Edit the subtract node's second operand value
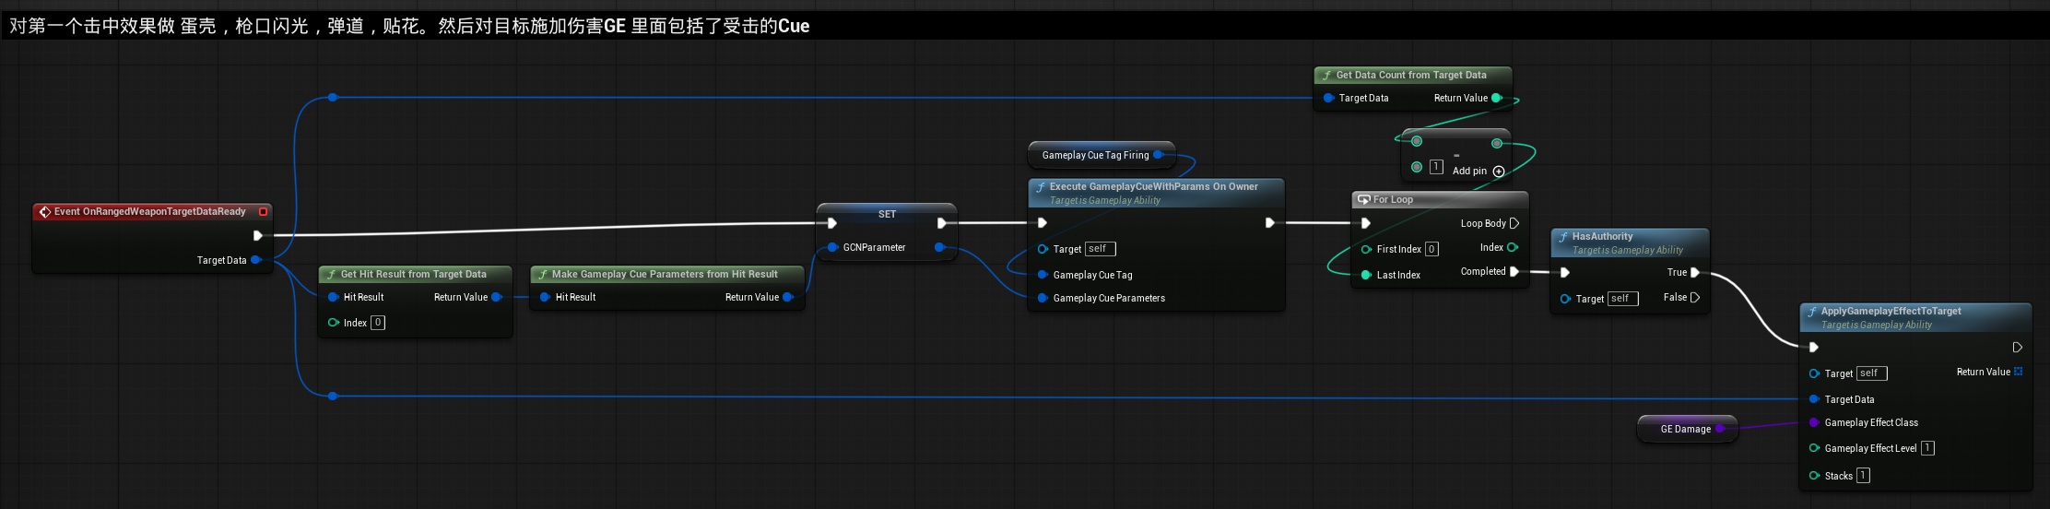 pos(1436,167)
